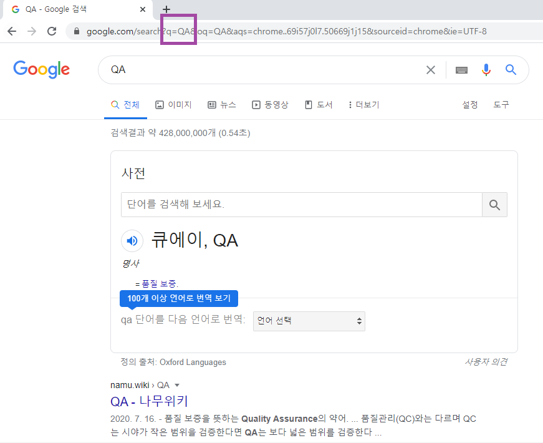Screen dimensions: 543x443
Task: Open 도구 search tools
Action: click(x=501, y=105)
